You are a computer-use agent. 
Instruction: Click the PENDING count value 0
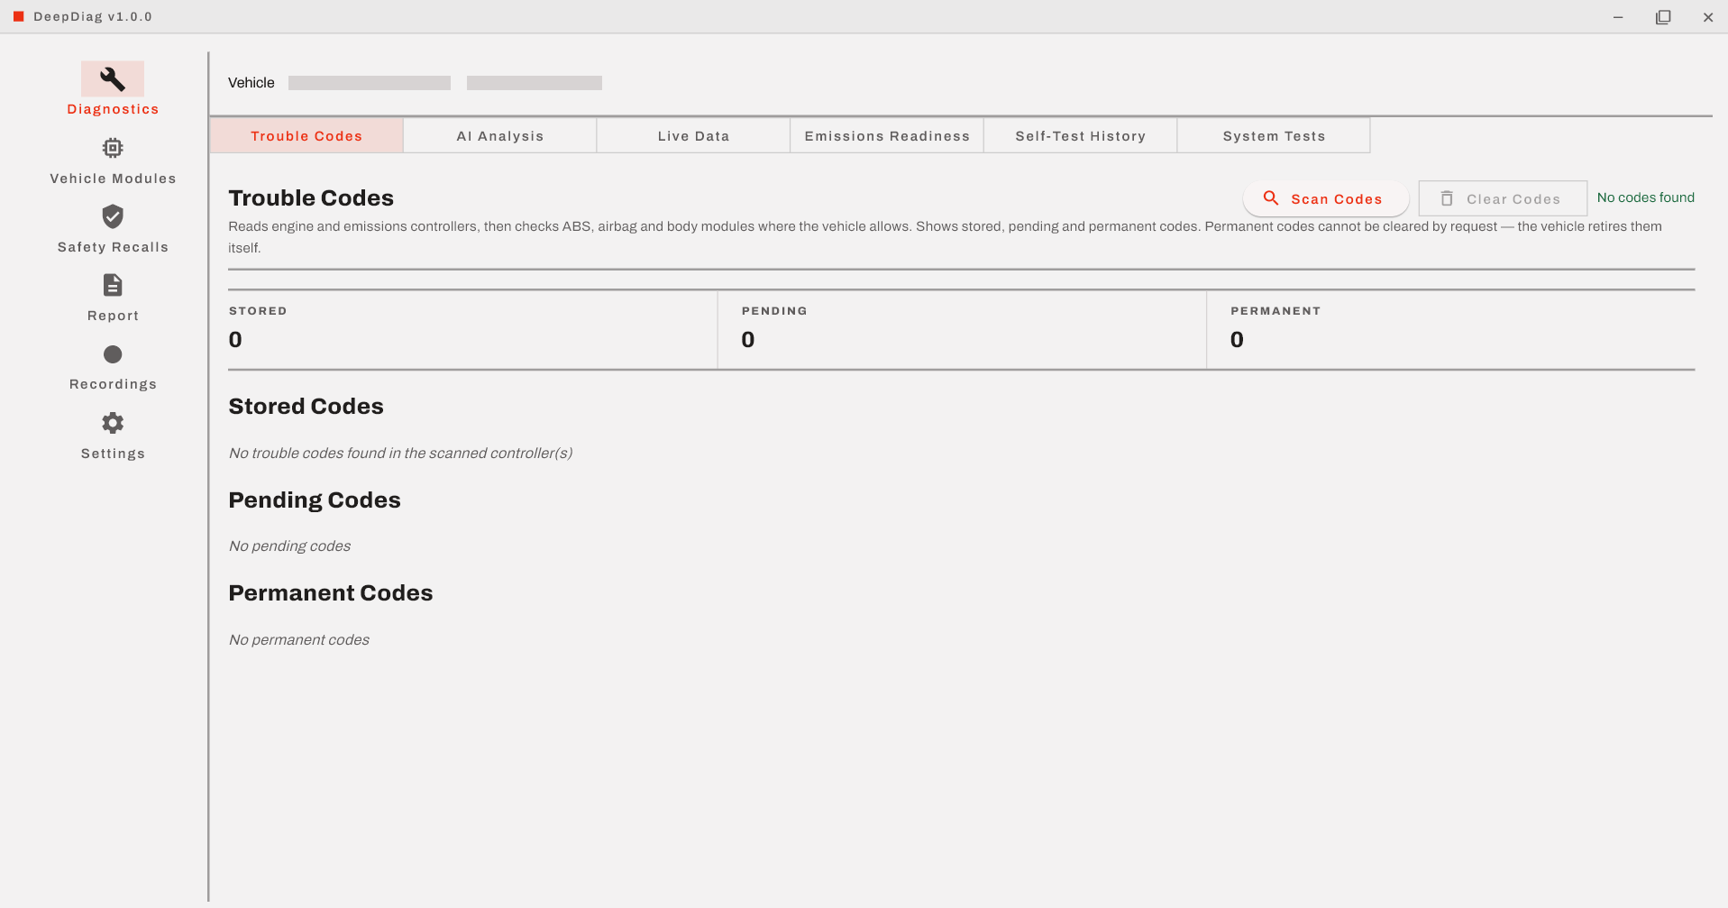[748, 340]
